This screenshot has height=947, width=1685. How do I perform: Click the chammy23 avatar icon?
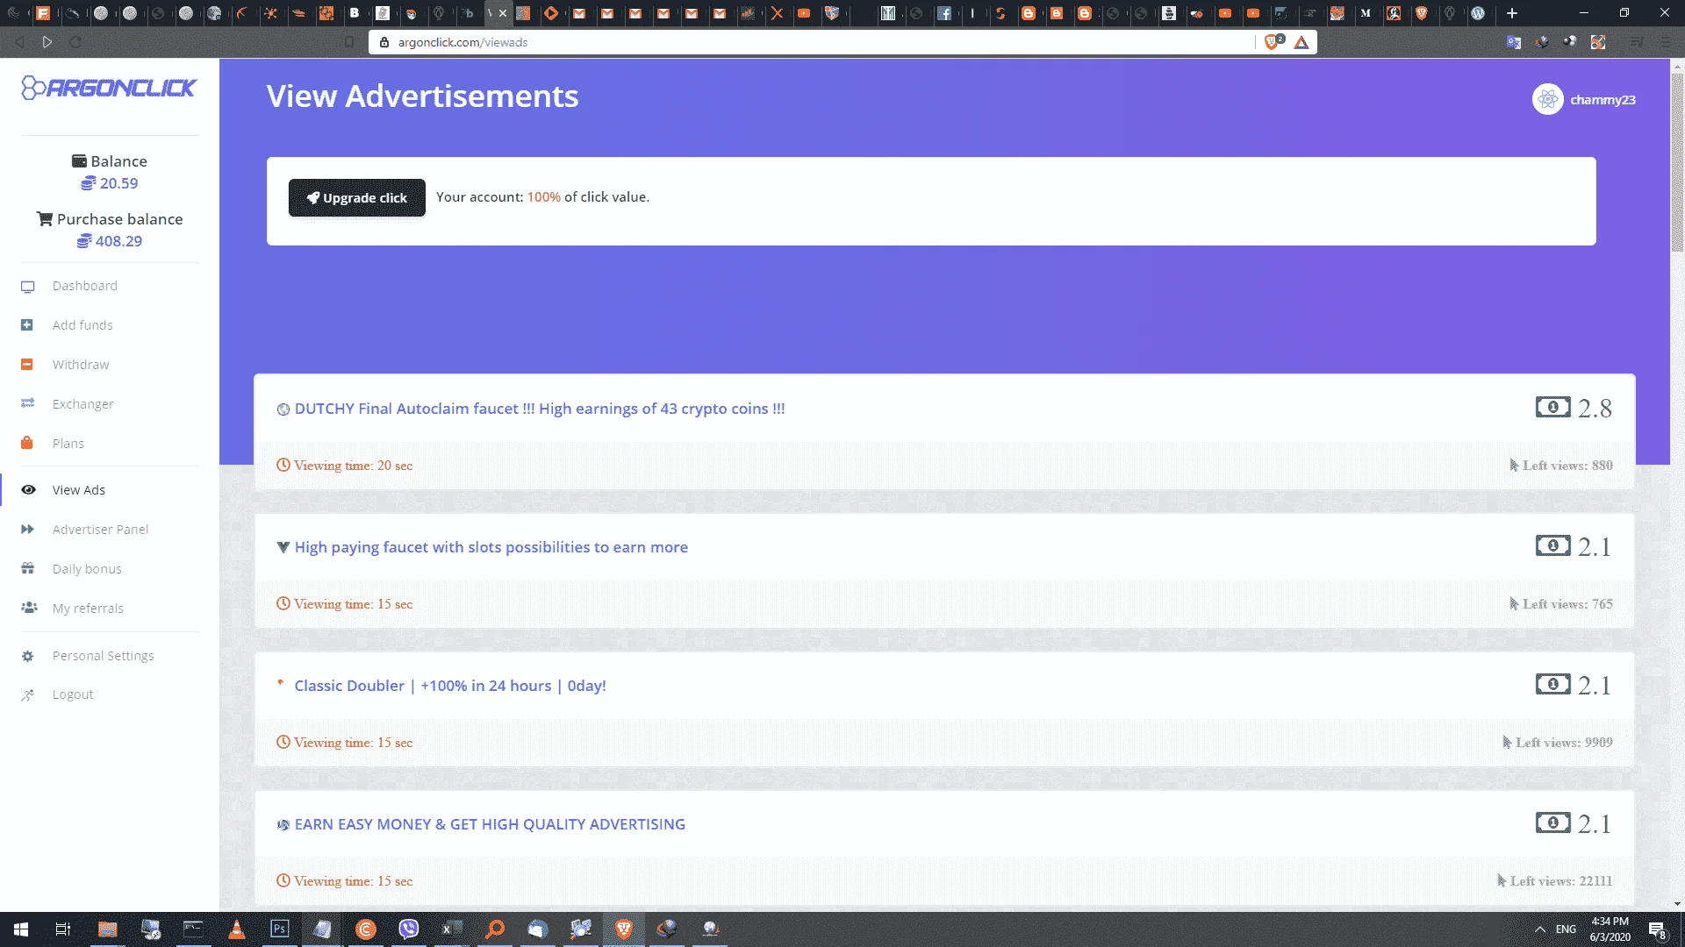click(x=1548, y=100)
